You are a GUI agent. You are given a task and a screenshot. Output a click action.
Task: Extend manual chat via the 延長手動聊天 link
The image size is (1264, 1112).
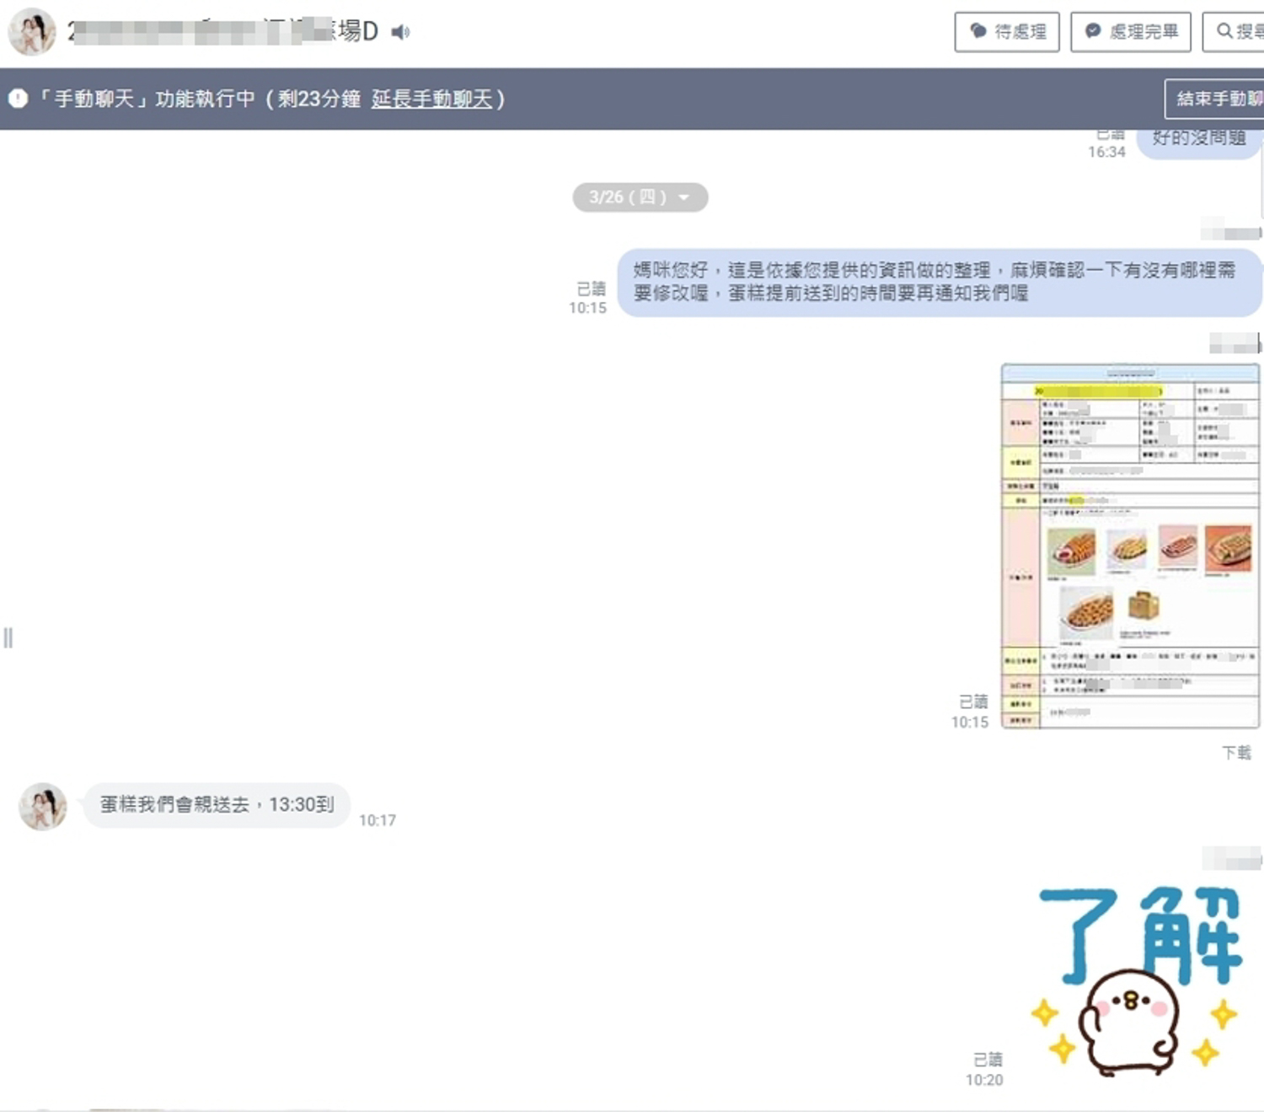tap(431, 99)
